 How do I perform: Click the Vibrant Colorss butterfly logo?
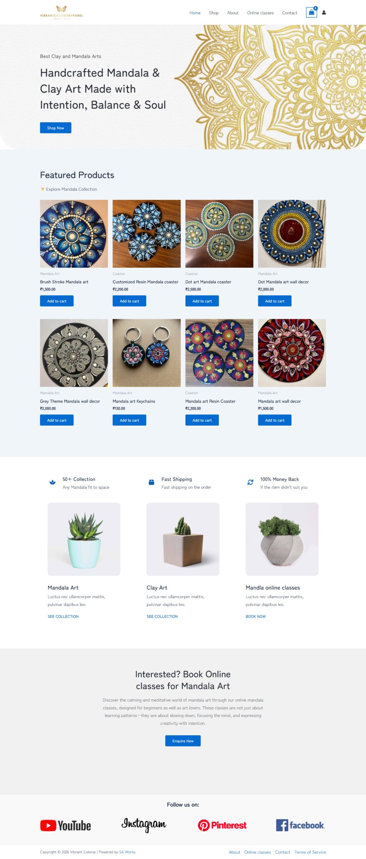(x=61, y=12)
